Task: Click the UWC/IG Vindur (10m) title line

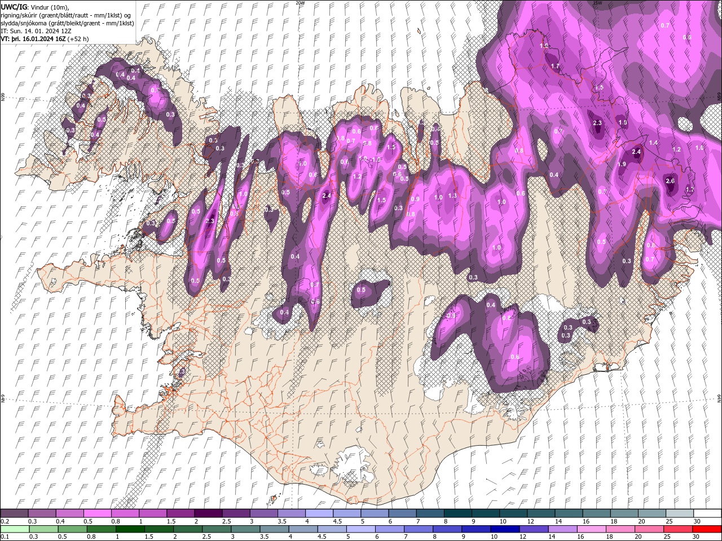Action: [35, 7]
